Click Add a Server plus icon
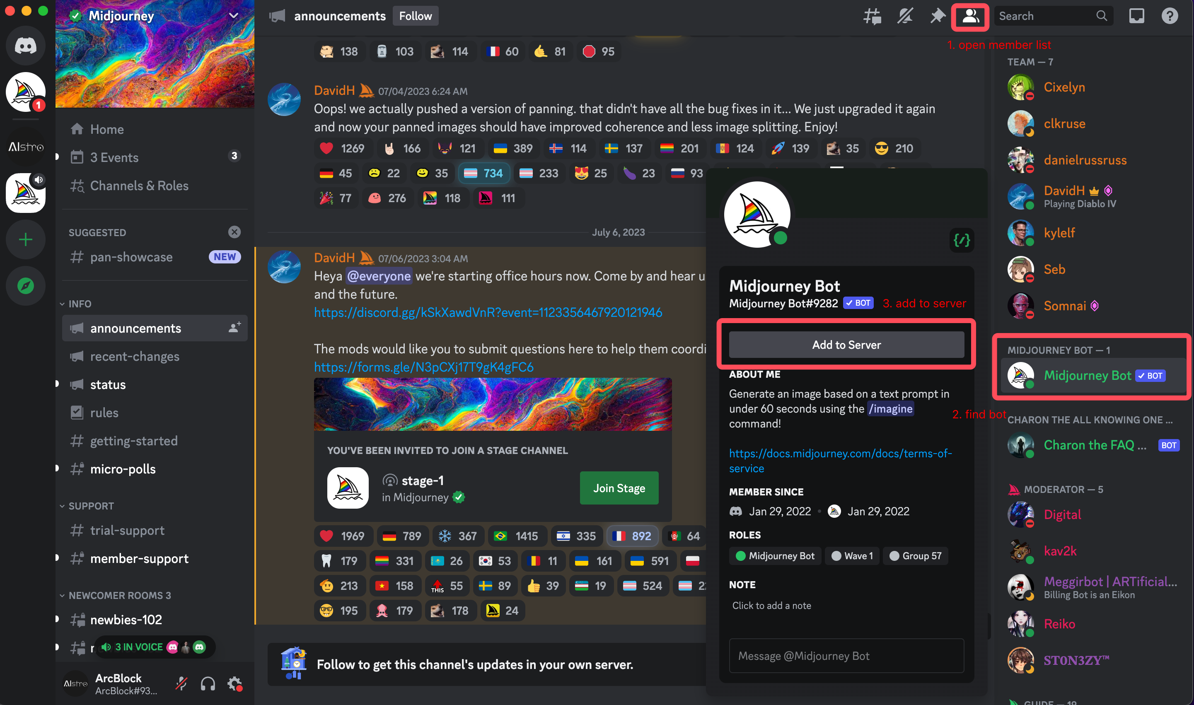The width and height of the screenshot is (1194, 705). 26,239
